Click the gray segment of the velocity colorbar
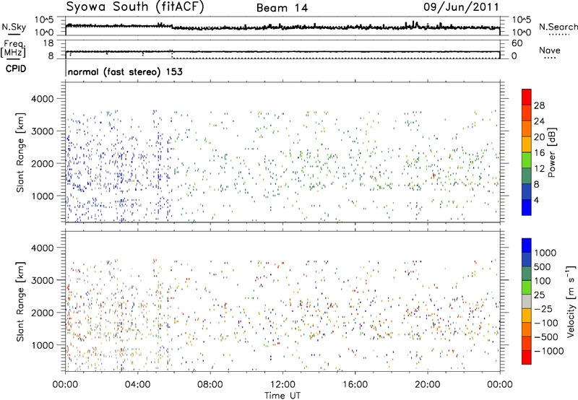Viewport: 578px width, 400px height. (x=527, y=301)
